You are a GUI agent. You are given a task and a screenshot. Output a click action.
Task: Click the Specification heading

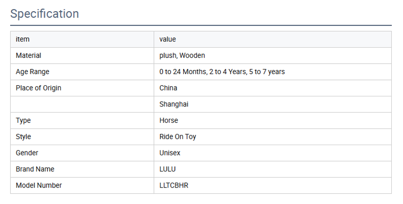tap(44, 14)
